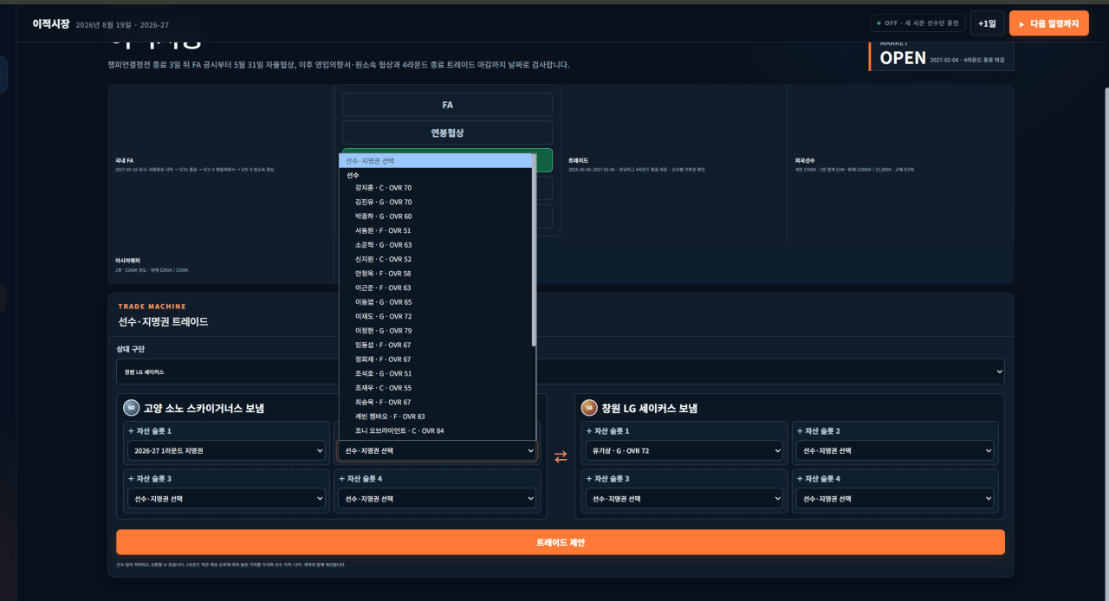This screenshot has width=1109, height=601.
Task: Select 안정욱 · F · OVR 58 option
Action: 435,274
